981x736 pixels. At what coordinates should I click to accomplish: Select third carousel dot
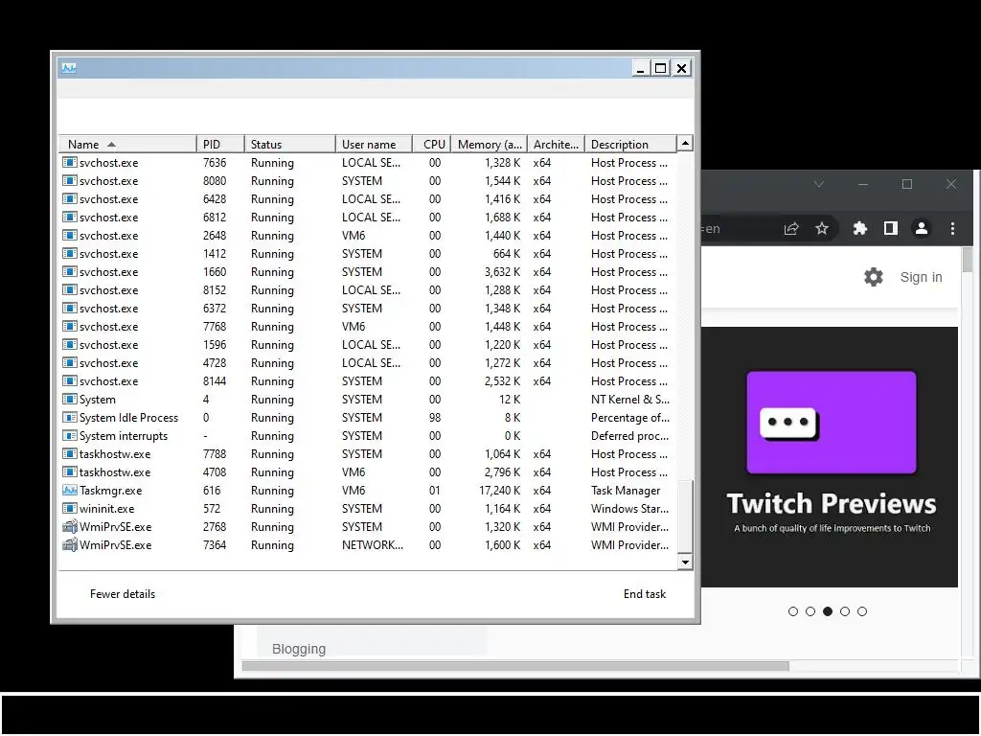828,611
